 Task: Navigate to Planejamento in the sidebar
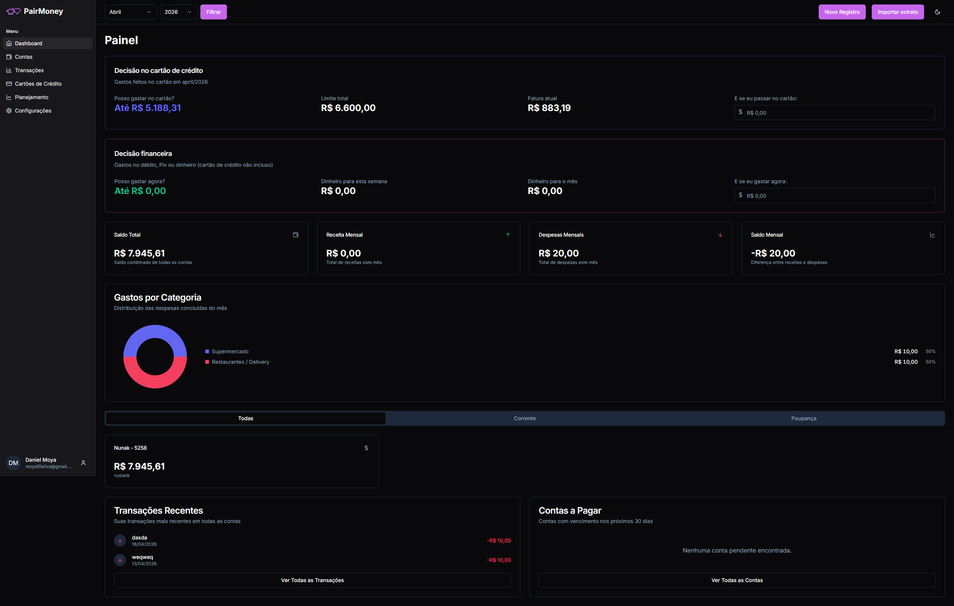47,97
